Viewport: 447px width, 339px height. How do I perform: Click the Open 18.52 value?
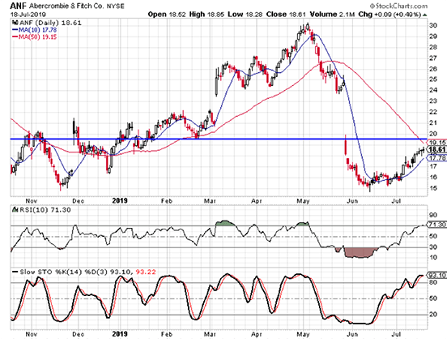tap(167, 15)
